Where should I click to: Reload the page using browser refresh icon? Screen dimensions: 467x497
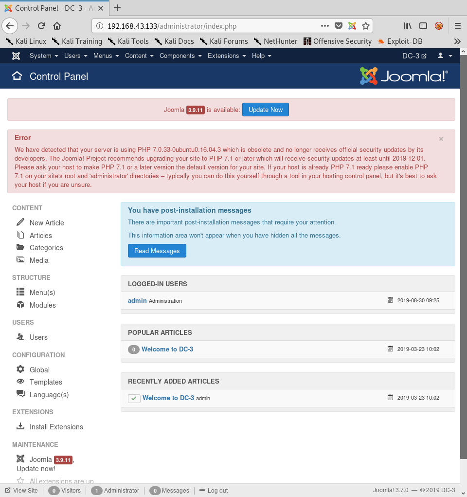tap(41, 26)
